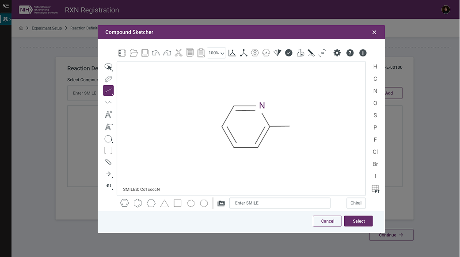Screen dimensions: 460x257
Task: Open the sketcher settings gear
Action: tap(337, 53)
